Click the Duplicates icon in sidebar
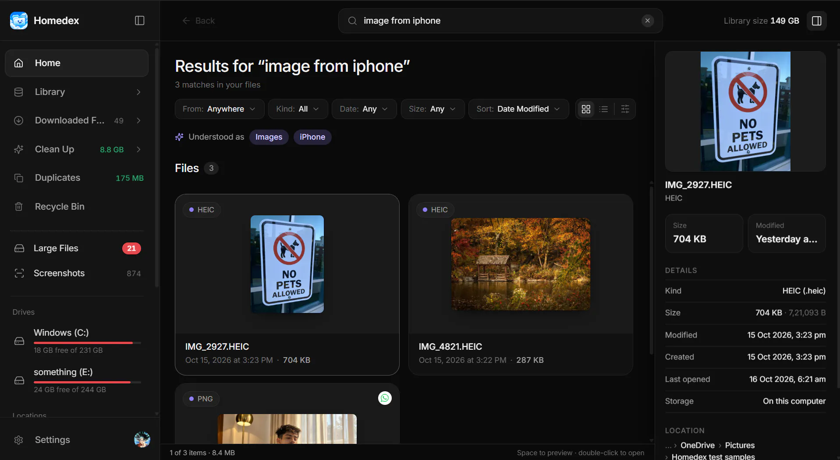The height and width of the screenshot is (460, 840). [19, 178]
